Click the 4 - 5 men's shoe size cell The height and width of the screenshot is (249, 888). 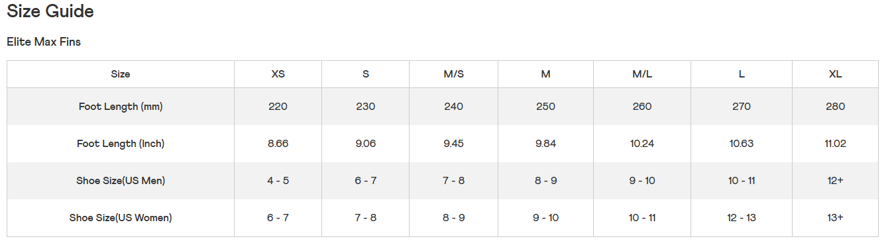point(278,181)
